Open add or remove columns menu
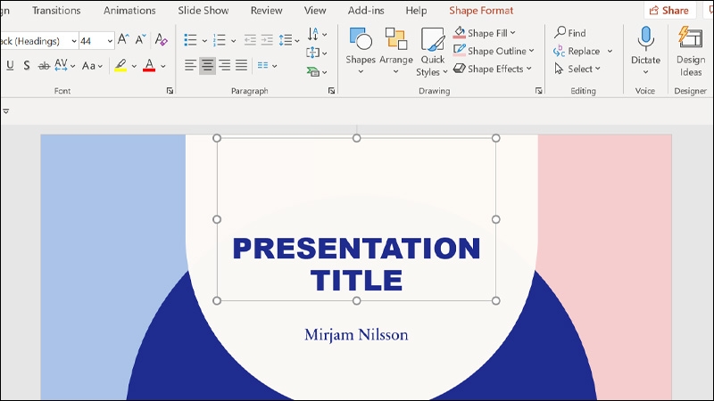 tap(267, 66)
